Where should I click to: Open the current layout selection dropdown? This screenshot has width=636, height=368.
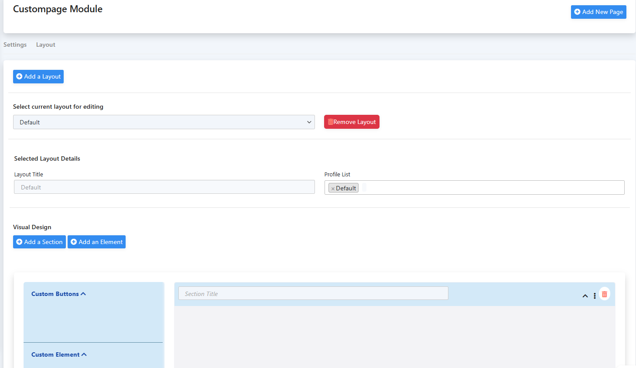point(164,122)
